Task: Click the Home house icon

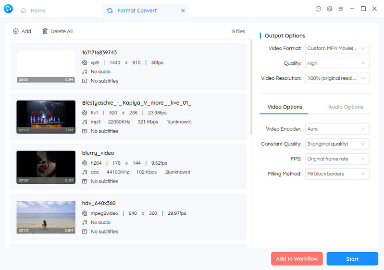Action: [23, 11]
